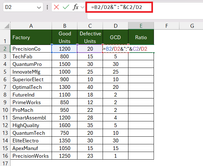
Task: Select empty Ratio cell for TechFab
Action: 141,56
